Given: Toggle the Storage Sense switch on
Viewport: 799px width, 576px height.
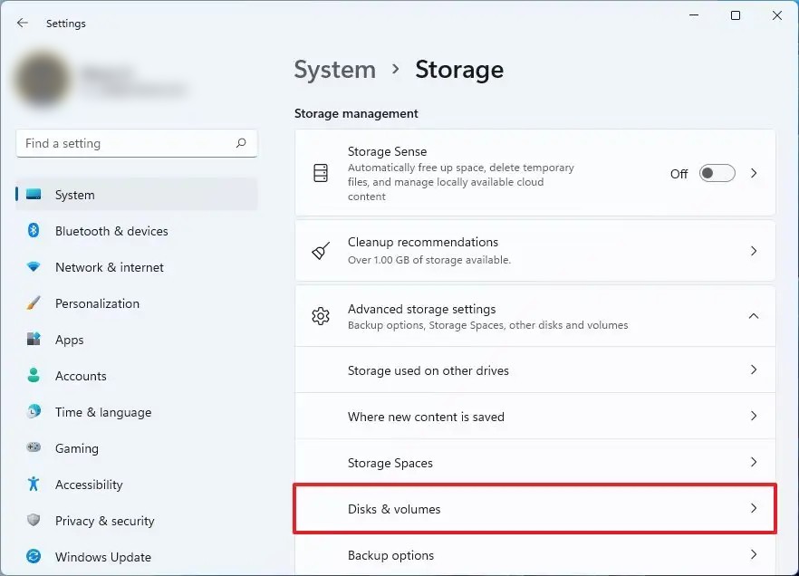Looking at the screenshot, I should (x=717, y=173).
